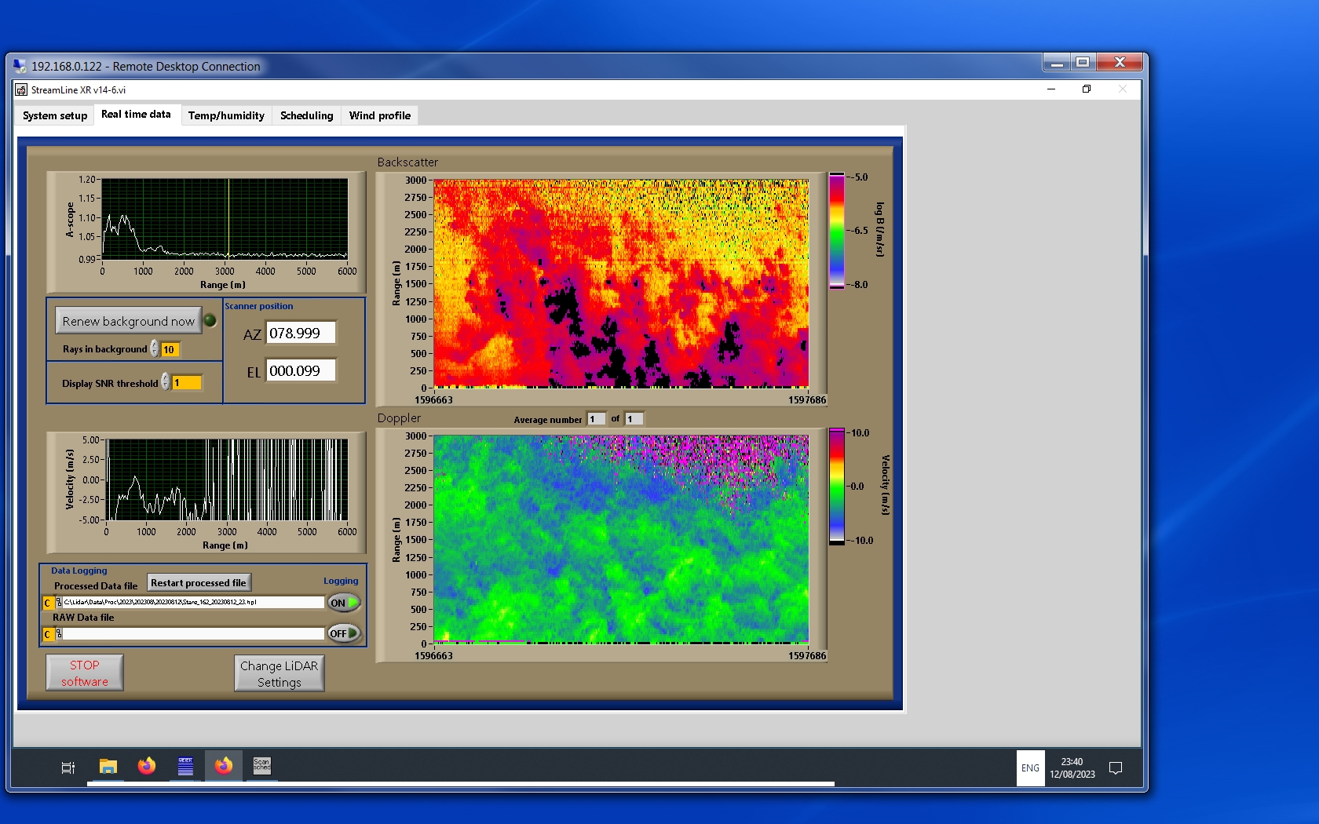Open File Explorer from the taskbar
Image resolution: width=1319 pixels, height=824 pixels.
(108, 767)
